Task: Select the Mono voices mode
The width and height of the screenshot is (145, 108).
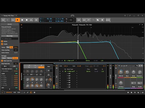Action: click(16, 47)
